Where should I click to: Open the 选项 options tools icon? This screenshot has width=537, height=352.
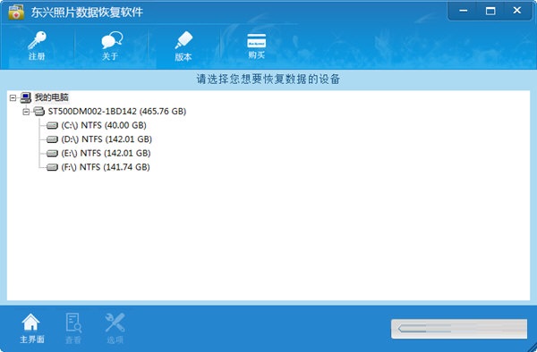(x=115, y=323)
